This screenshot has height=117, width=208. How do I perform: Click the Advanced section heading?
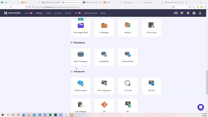[79, 71]
